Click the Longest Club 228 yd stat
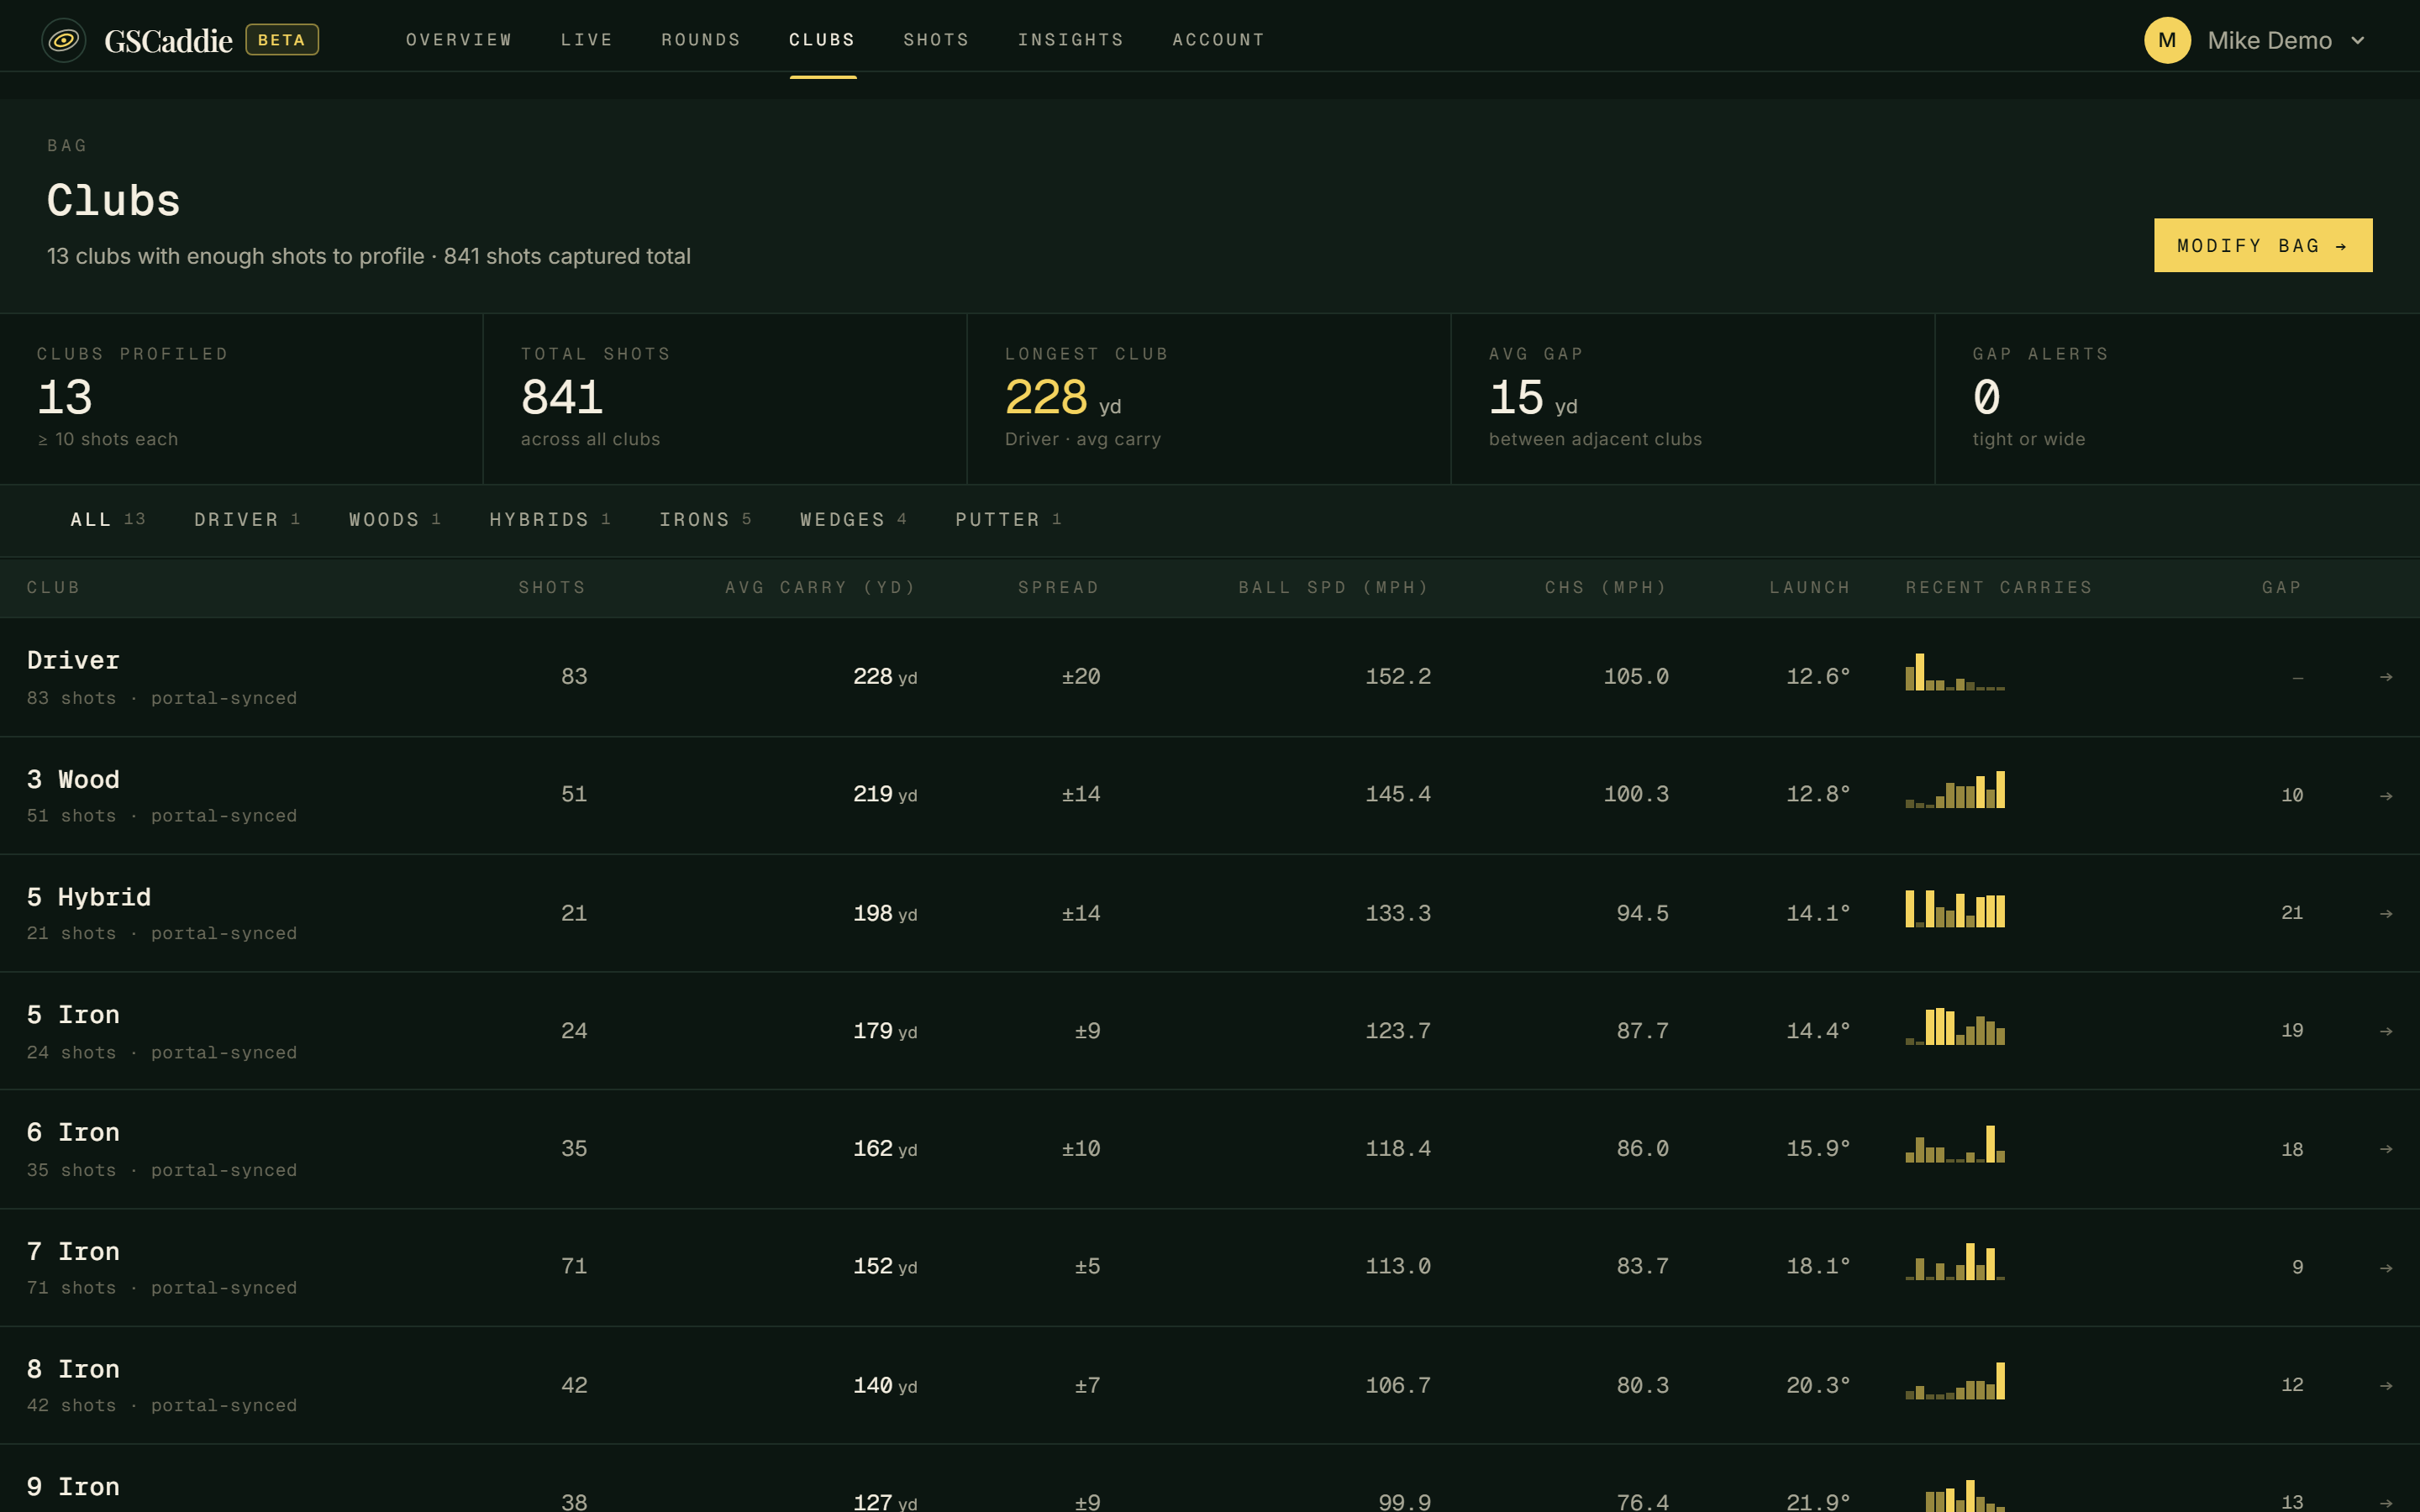 [1209, 399]
